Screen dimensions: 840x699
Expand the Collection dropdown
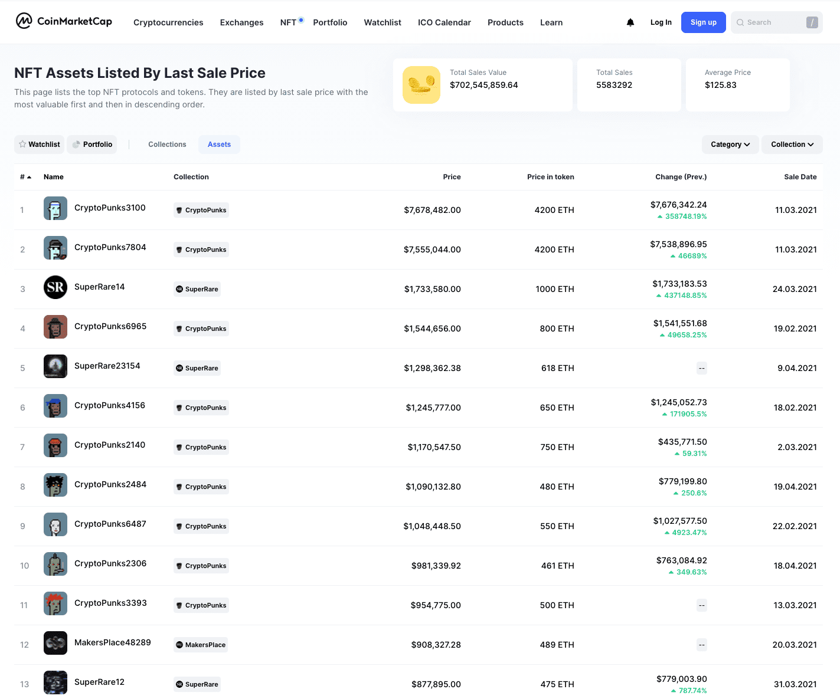(x=792, y=145)
